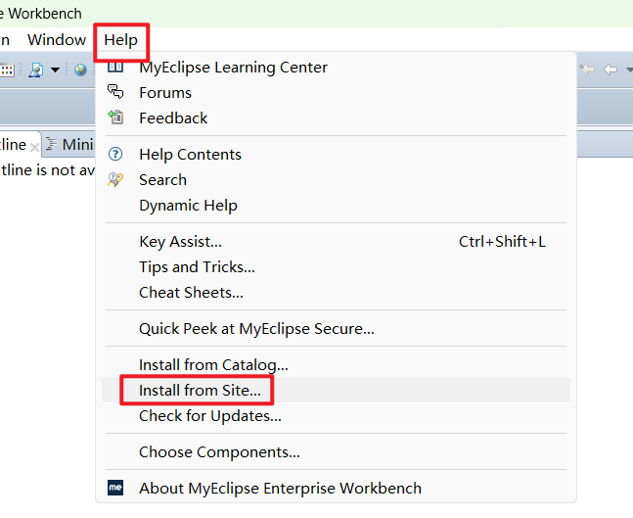Click the Forums speech bubbles icon
This screenshot has width=633, height=518.
tap(115, 92)
